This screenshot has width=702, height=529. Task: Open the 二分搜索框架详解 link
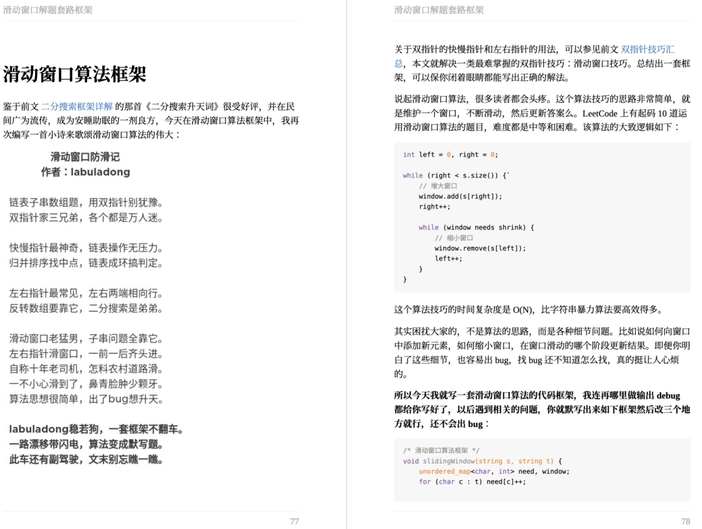click(77, 107)
